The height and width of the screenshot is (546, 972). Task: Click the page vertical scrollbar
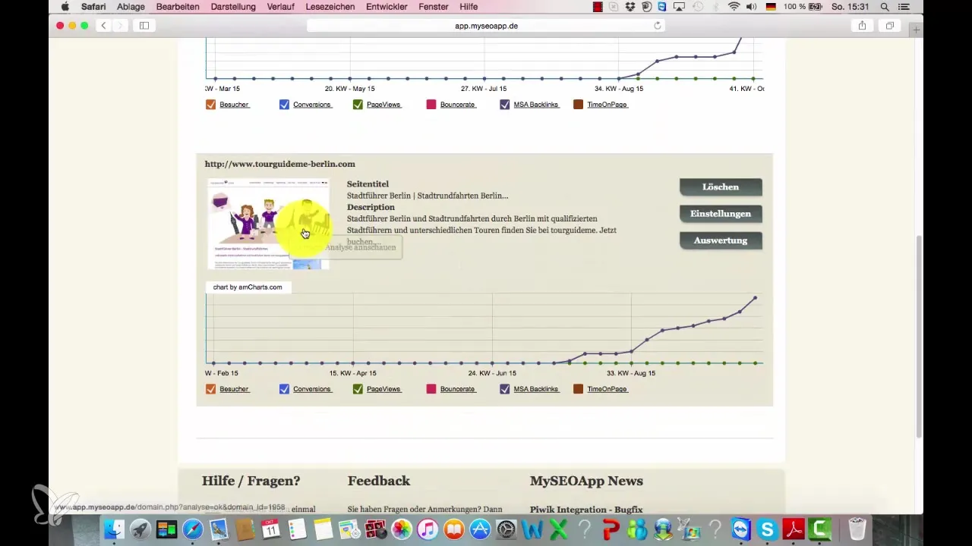pos(918,336)
